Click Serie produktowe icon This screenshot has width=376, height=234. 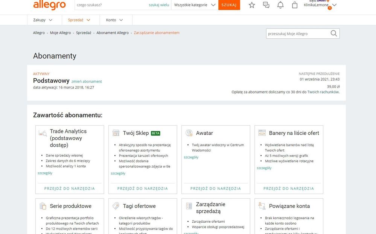(x=43, y=206)
